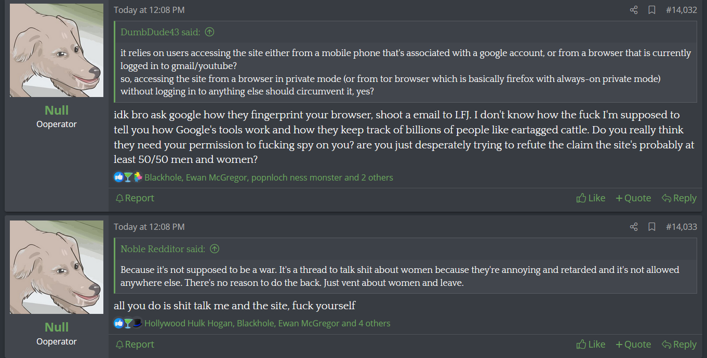The height and width of the screenshot is (358, 707).
Task: Like the second post by Null
Action: click(591, 344)
